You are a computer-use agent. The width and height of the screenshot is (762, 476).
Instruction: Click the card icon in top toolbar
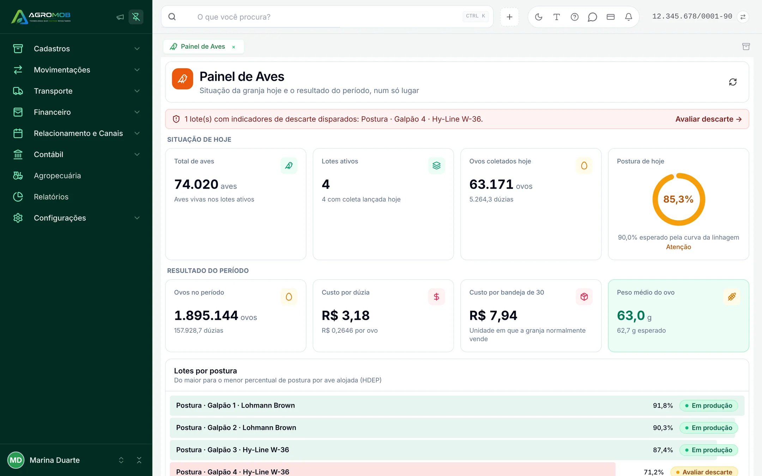pyautogui.click(x=611, y=17)
